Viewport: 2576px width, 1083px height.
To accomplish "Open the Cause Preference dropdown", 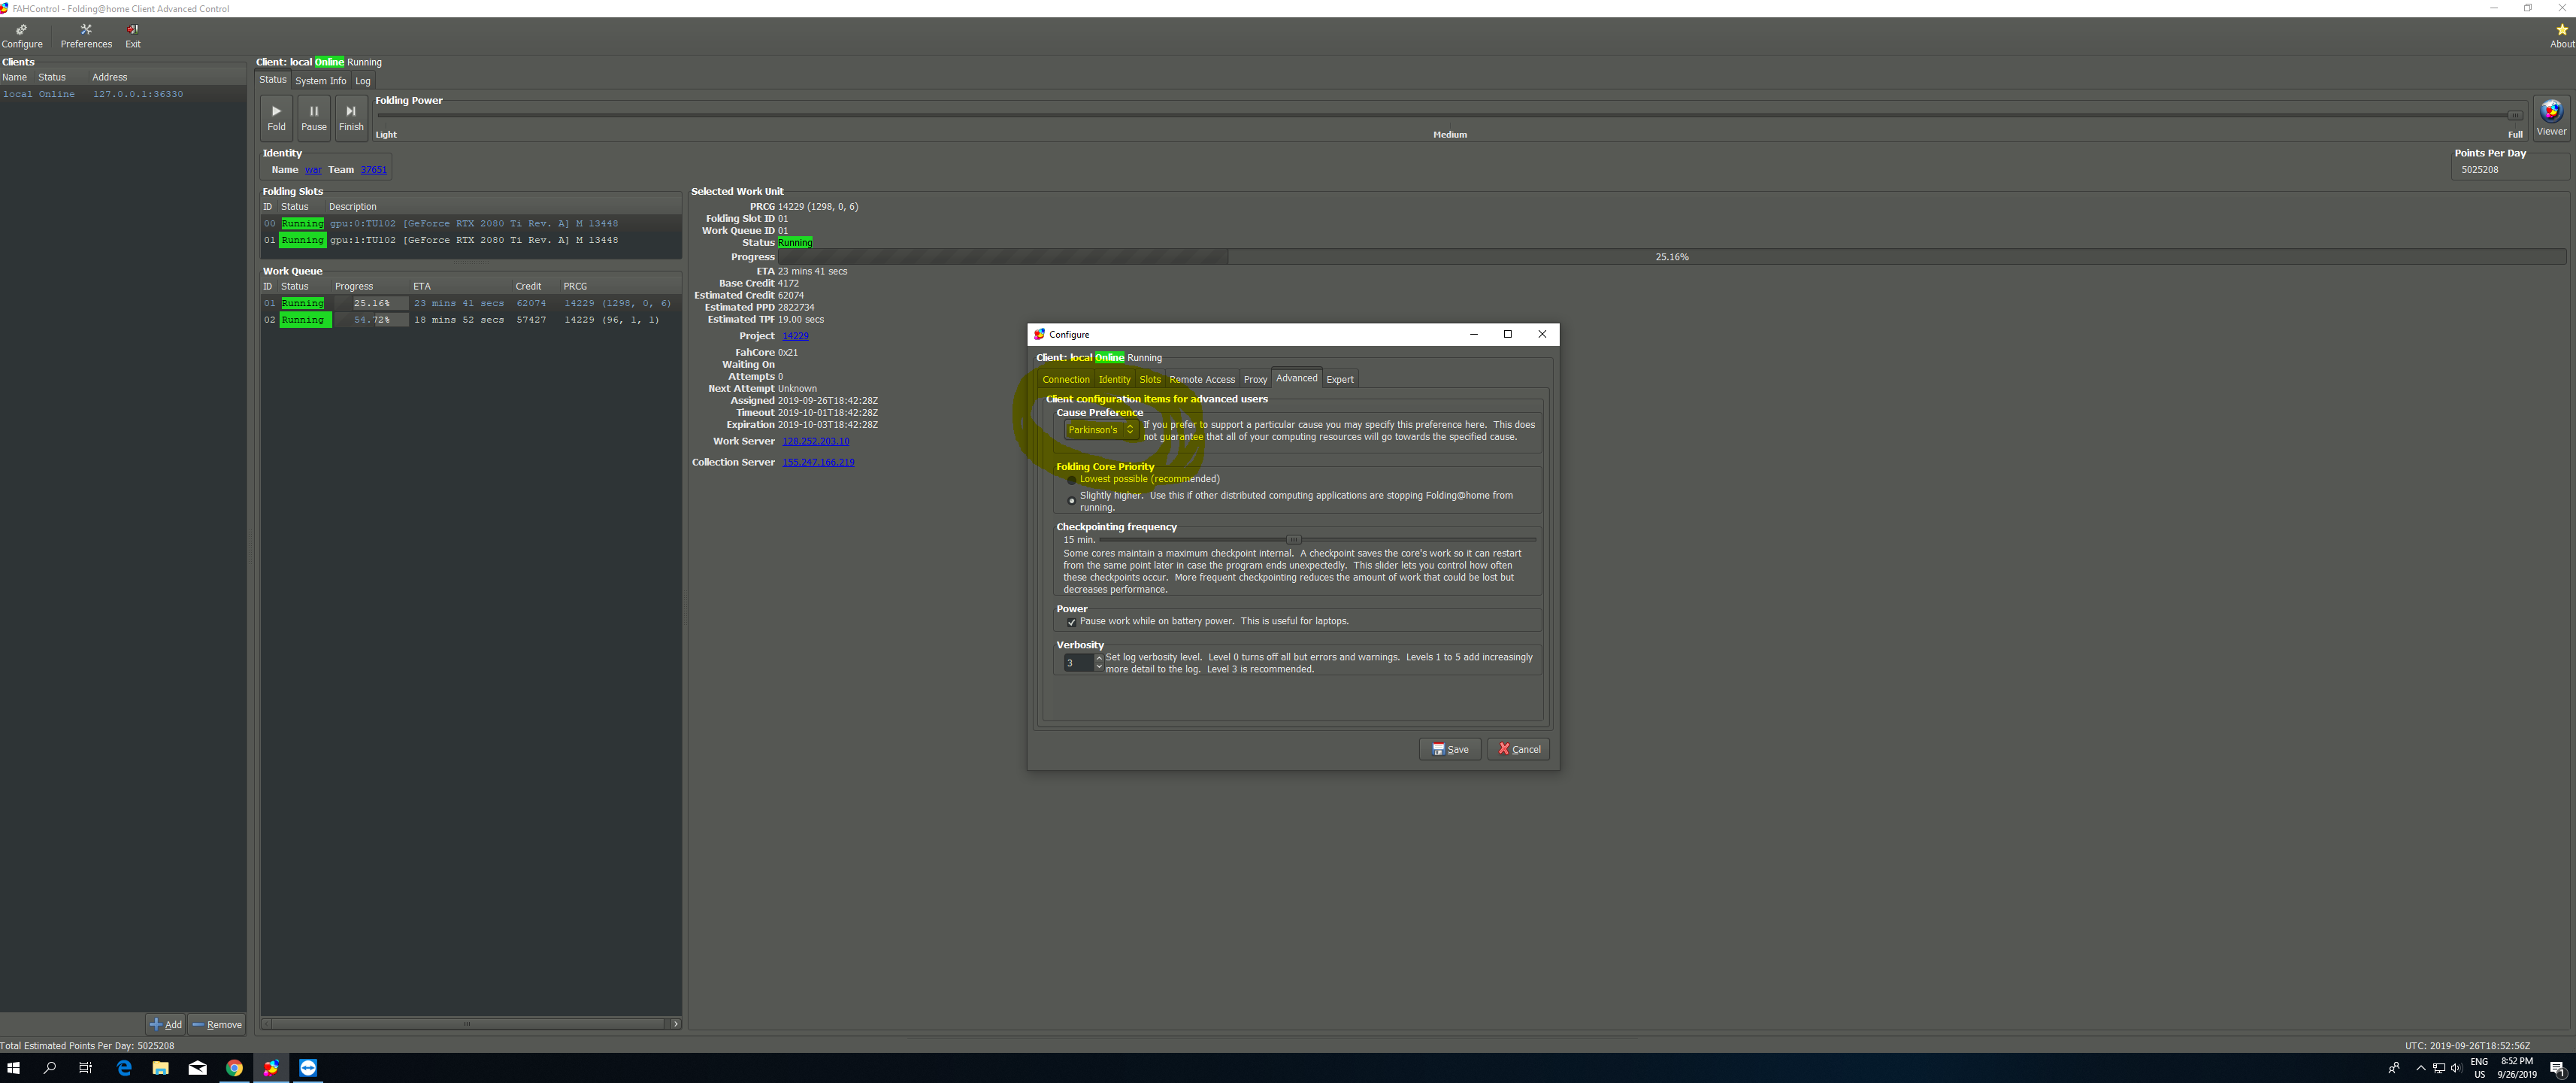I will (x=1101, y=429).
